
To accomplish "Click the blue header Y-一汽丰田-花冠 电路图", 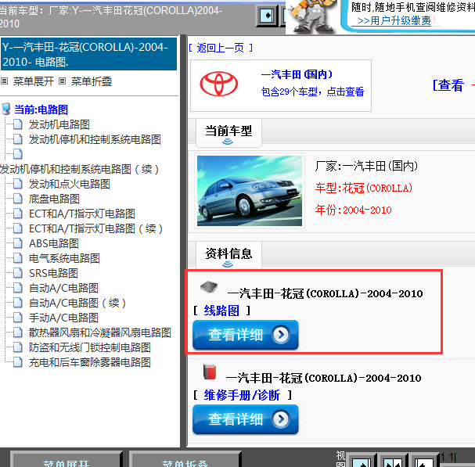I will (88, 54).
